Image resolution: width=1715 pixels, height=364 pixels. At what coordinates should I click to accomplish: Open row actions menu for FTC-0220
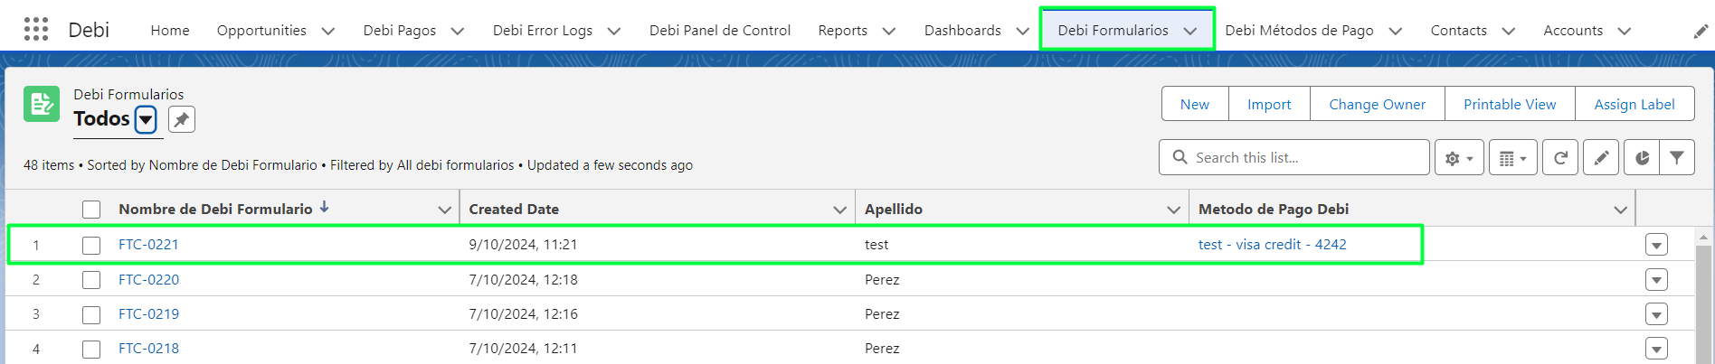1656,280
